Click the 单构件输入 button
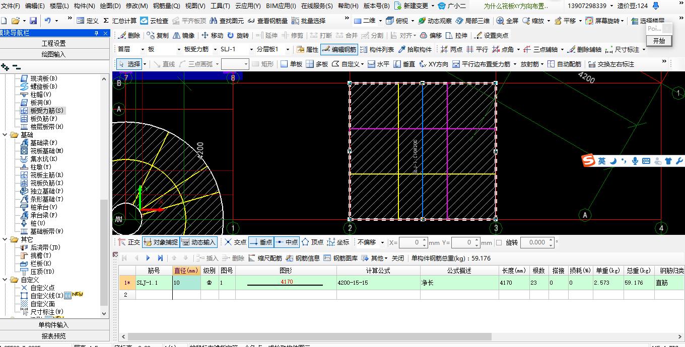The image size is (685, 347). 54,325
